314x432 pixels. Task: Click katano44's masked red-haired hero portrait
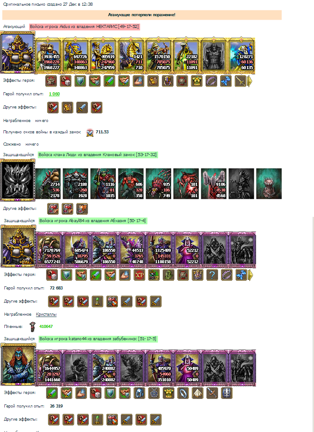coord(18,365)
